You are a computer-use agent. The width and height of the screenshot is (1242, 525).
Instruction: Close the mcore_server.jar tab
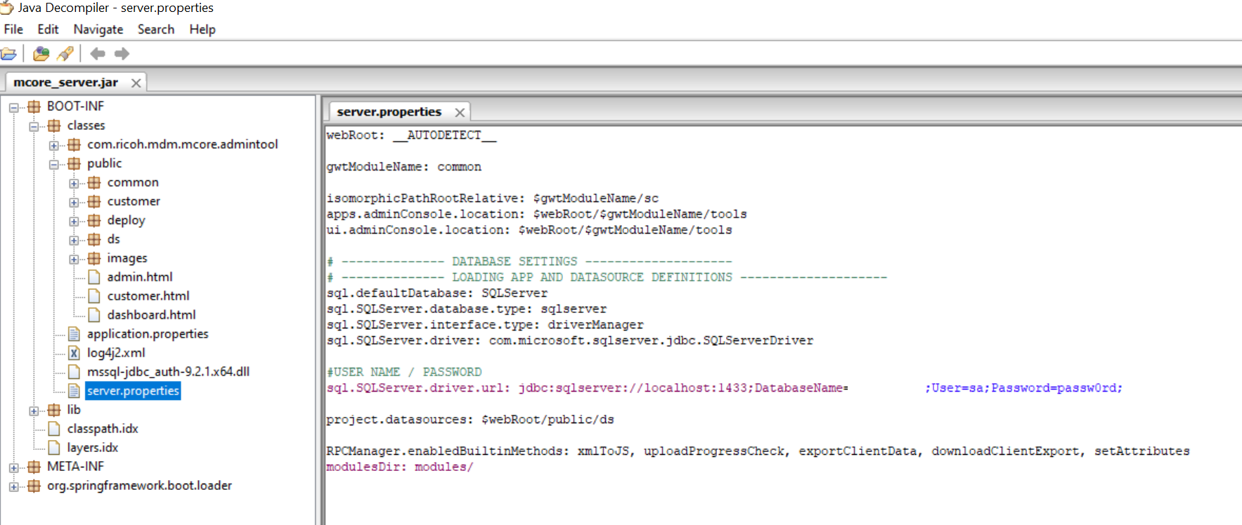pyautogui.click(x=136, y=83)
